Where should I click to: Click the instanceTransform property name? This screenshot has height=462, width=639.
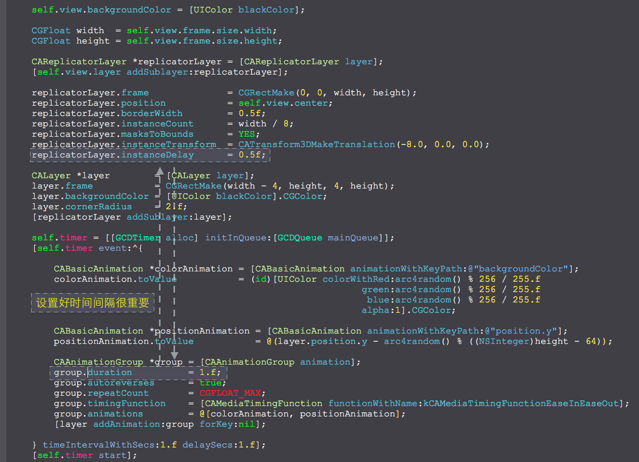point(169,145)
